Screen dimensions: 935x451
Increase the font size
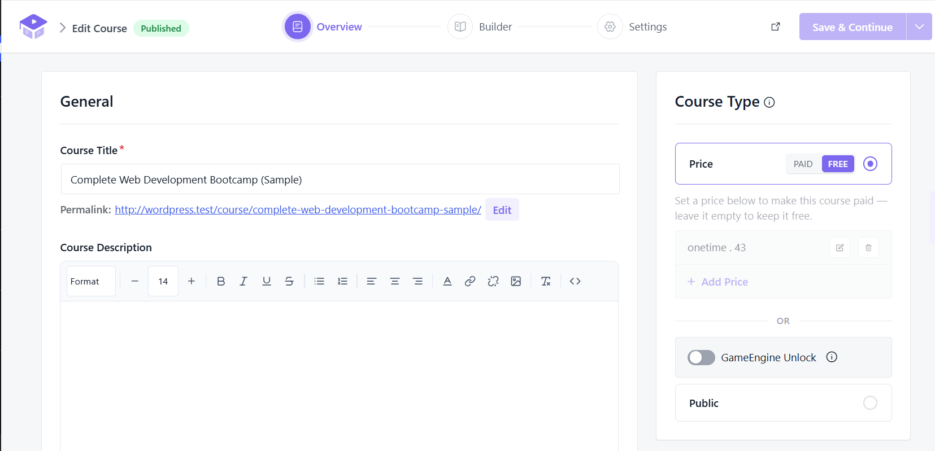click(x=192, y=281)
